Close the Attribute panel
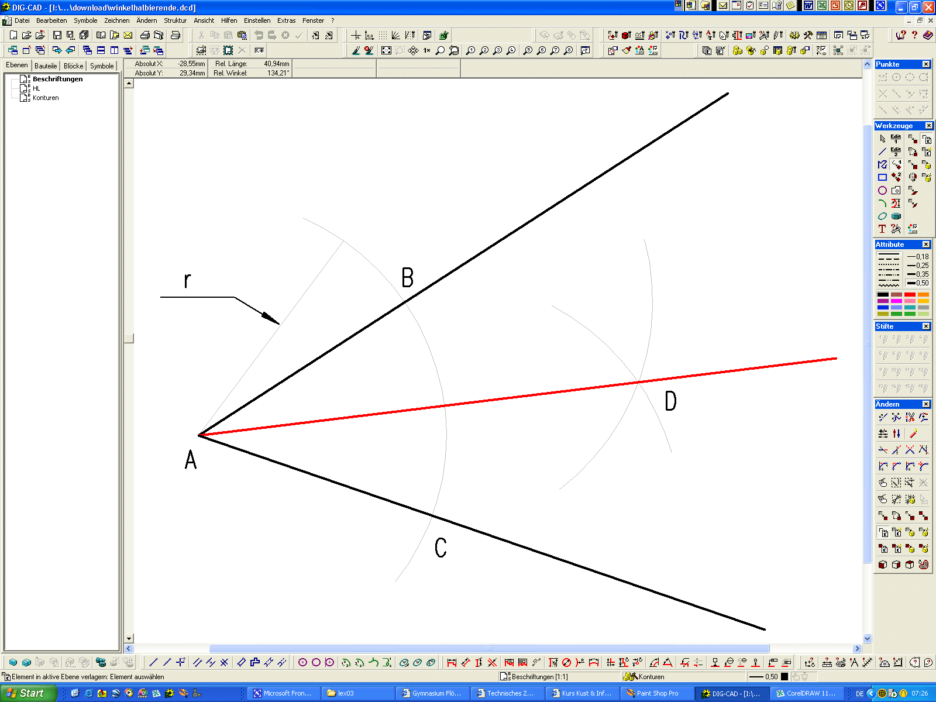 point(926,245)
